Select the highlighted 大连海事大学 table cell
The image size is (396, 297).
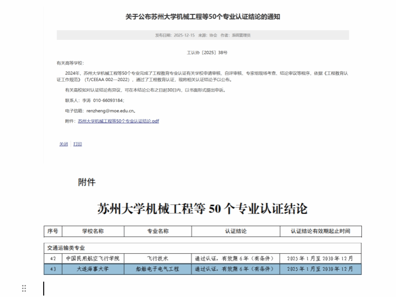93,269
